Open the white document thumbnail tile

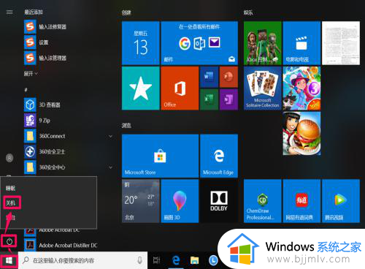pos(341,43)
